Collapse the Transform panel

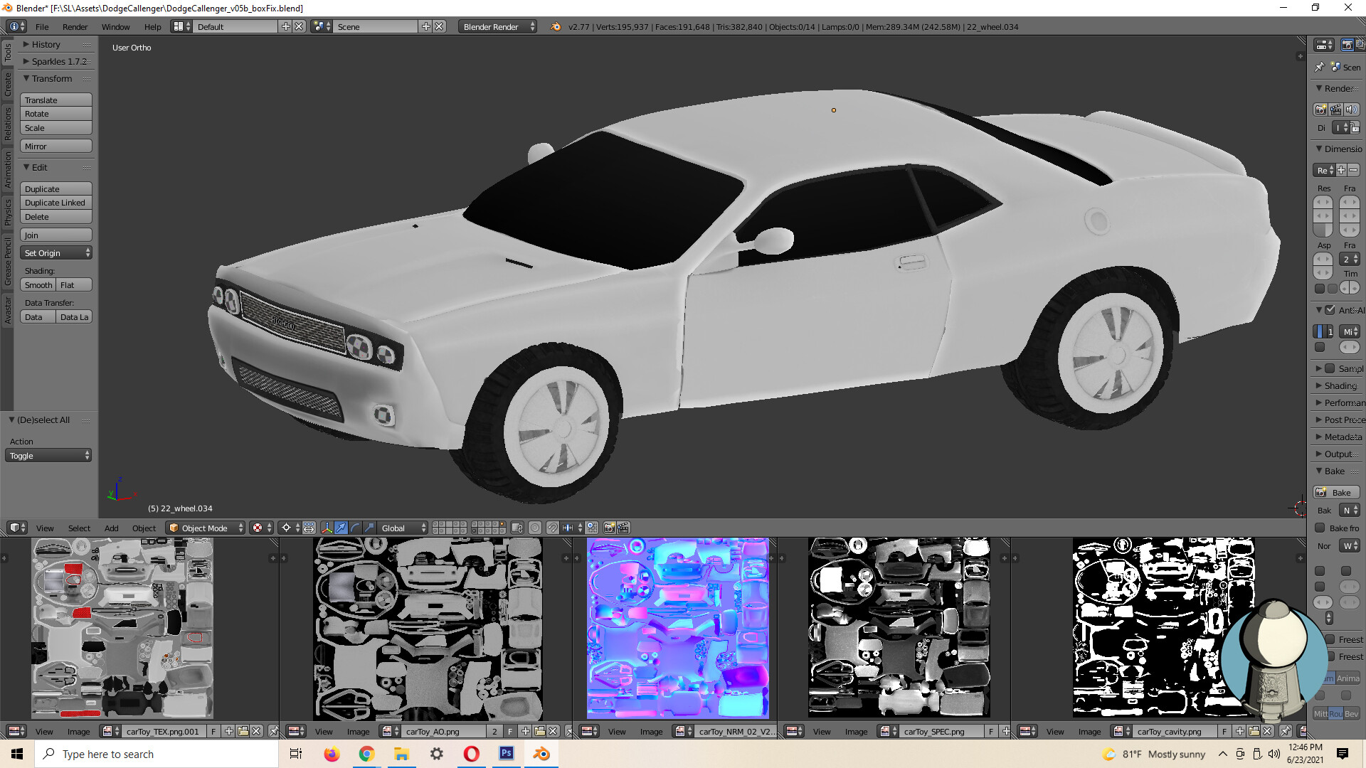tap(47, 78)
